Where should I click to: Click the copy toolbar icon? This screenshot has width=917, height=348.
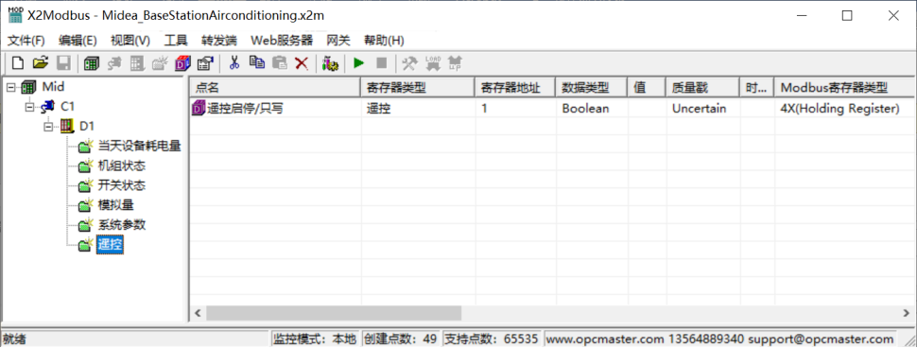click(x=256, y=63)
